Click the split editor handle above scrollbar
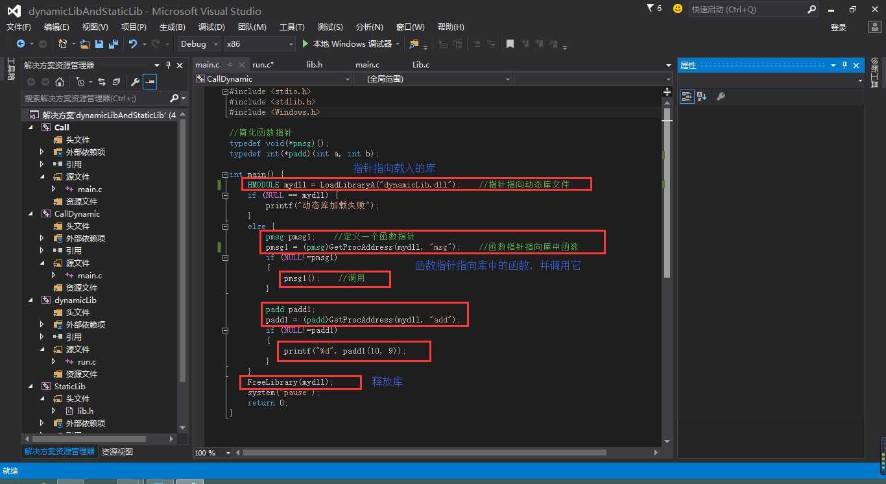The width and height of the screenshot is (886, 484). click(x=667, y=93)
